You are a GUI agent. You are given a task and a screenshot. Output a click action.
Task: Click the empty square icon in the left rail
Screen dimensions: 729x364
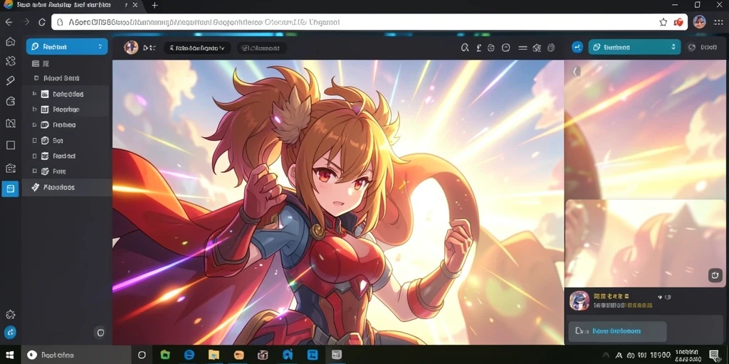tap(10, 145)
